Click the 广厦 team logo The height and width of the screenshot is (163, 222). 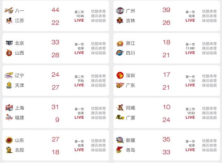[120, 117]
